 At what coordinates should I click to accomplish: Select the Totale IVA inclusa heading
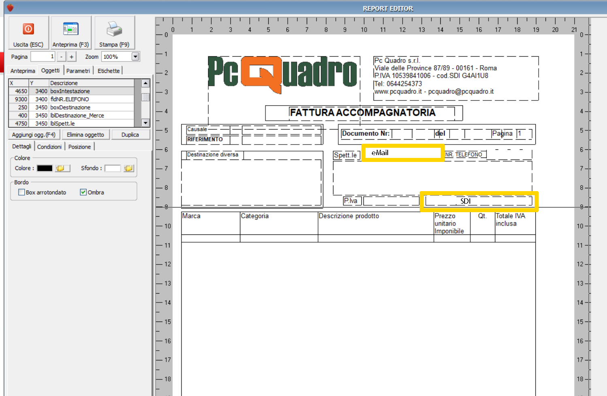click(511, 220)
